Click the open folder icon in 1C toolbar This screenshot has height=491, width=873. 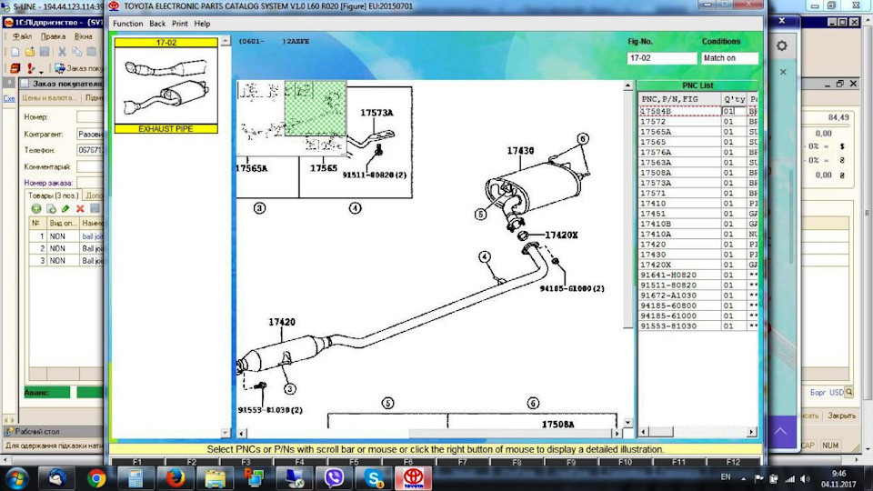(x=30, y=52)
